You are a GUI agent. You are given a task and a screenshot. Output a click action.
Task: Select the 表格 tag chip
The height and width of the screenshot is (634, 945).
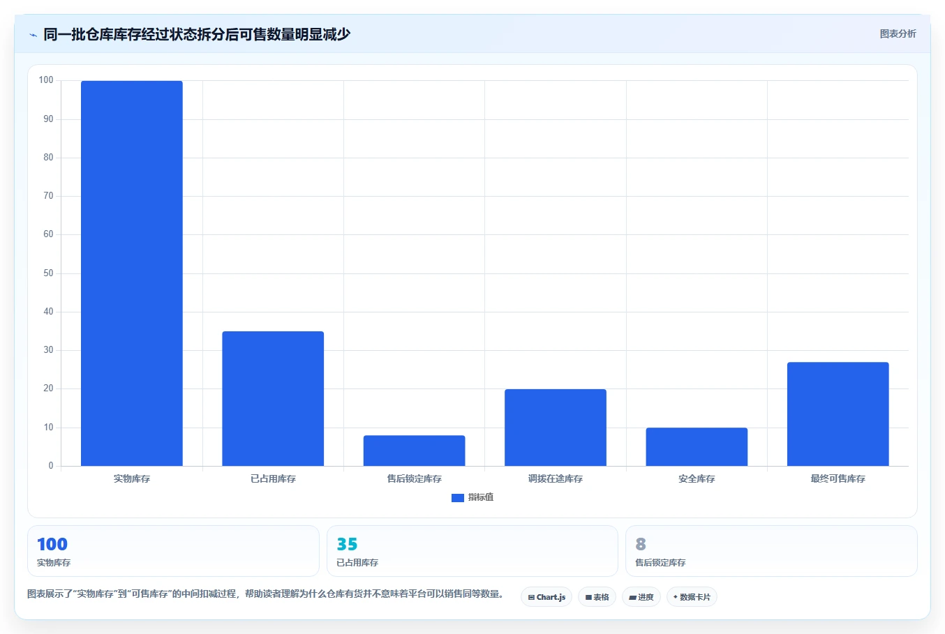[597, 597]
